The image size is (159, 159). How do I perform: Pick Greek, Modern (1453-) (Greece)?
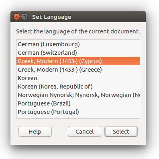[78, 70]
